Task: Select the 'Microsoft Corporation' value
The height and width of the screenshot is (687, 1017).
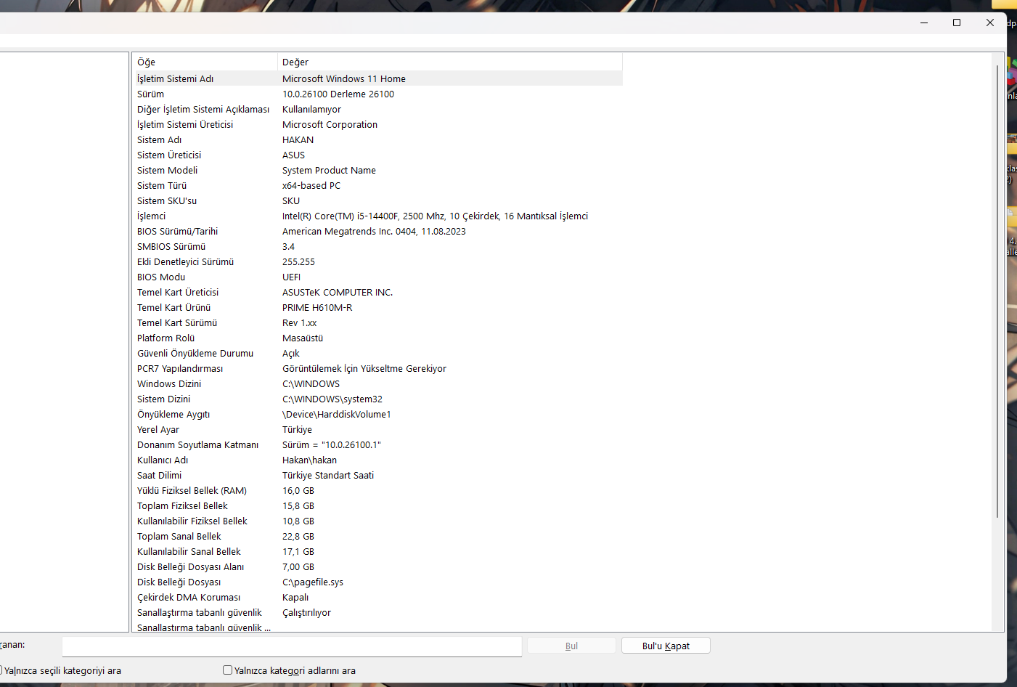Action: [x=330, y=125]
